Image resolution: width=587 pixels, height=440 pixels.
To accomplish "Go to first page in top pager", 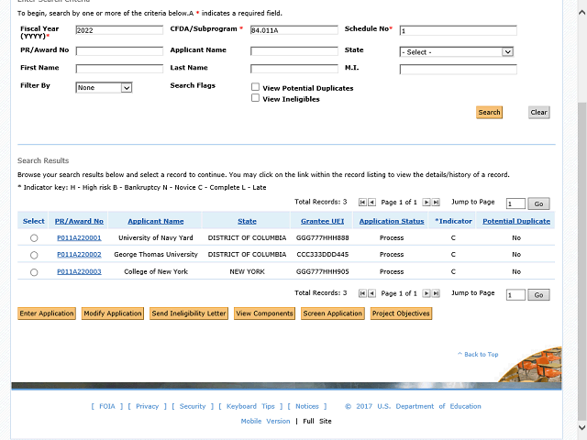I will [x=362, y=203].
